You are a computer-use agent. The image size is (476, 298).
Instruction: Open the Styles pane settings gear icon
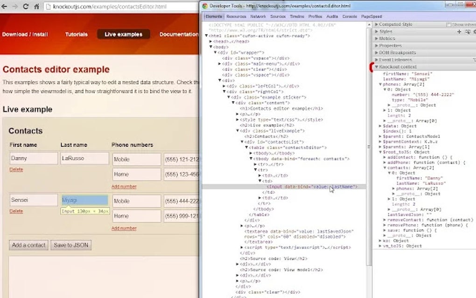(475, 31)
